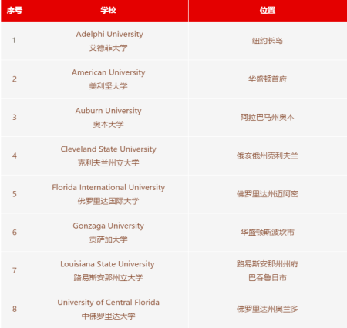
Task: Select Auburn University name
Action: (x=109, y=111)
